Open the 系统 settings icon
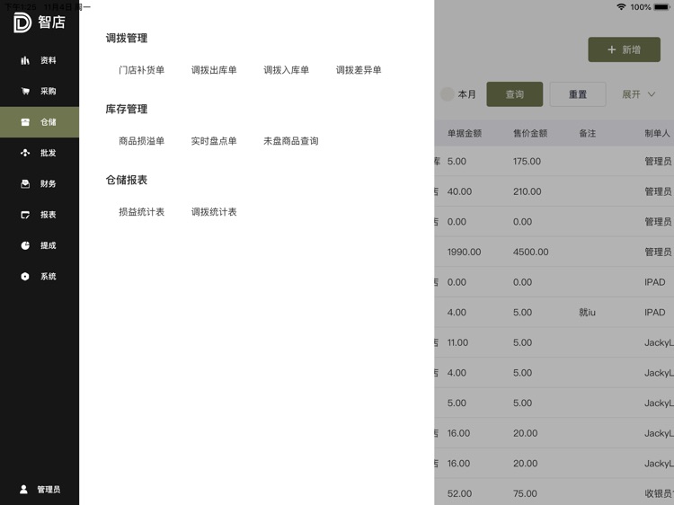This screenshot has height=505, width=674. tap(25, 277)
